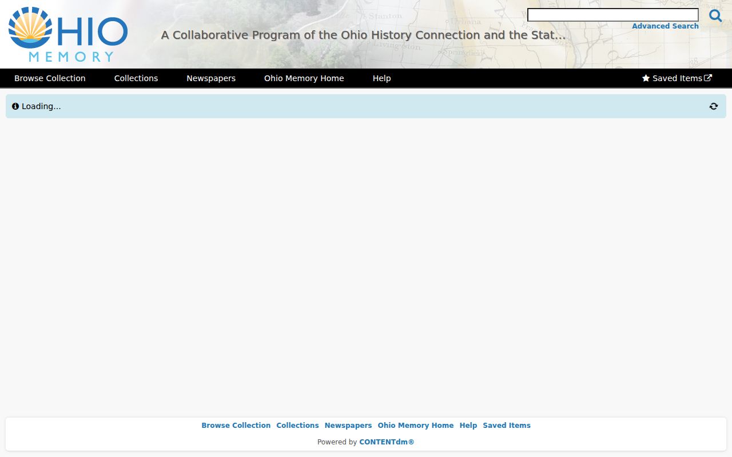Click the 'A Collaborative Program' header title
732x457 pixels.
[x=363, y=35]
